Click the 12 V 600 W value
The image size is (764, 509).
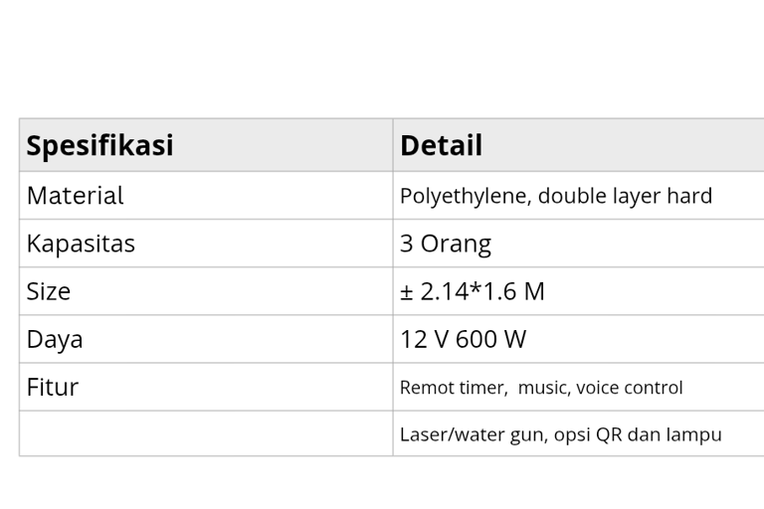pos(463,339)
